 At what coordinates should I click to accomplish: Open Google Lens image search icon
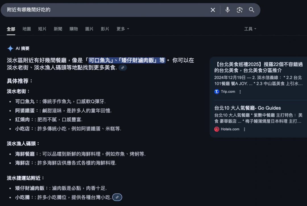pyautogui.click(x=240, y=10)
